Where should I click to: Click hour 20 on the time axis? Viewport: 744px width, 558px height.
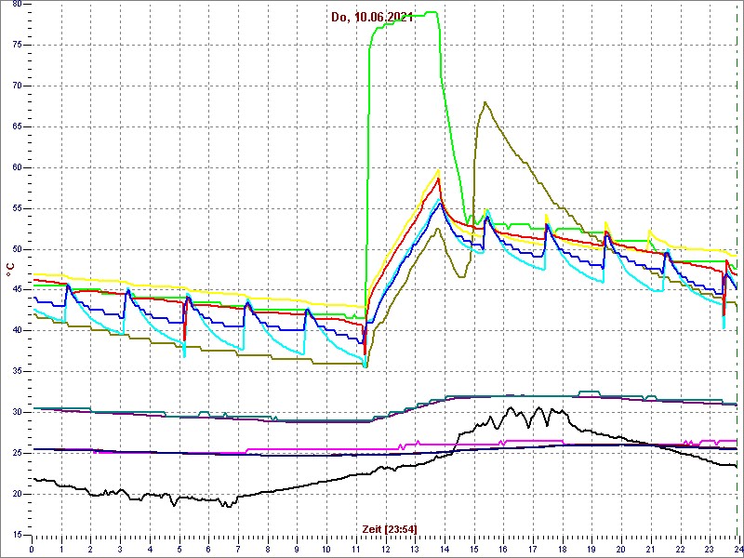(x=621, y=549)
